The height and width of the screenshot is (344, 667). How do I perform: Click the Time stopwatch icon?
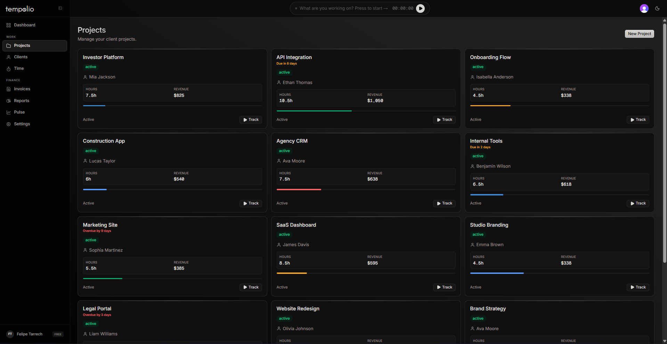click(9, 69)
